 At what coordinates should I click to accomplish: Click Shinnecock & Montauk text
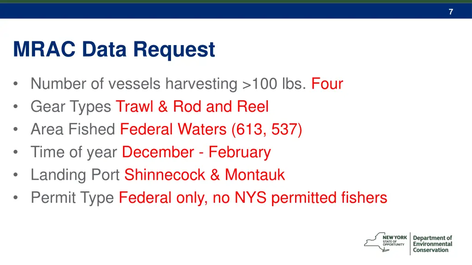point(205,175)
